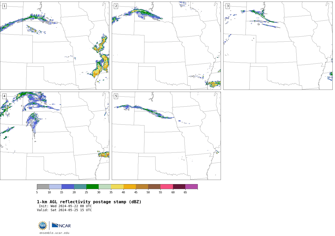
Task: Select the orange 40-45 dBZ swatch
Action: pyautogui.click(x=130, y=187)
